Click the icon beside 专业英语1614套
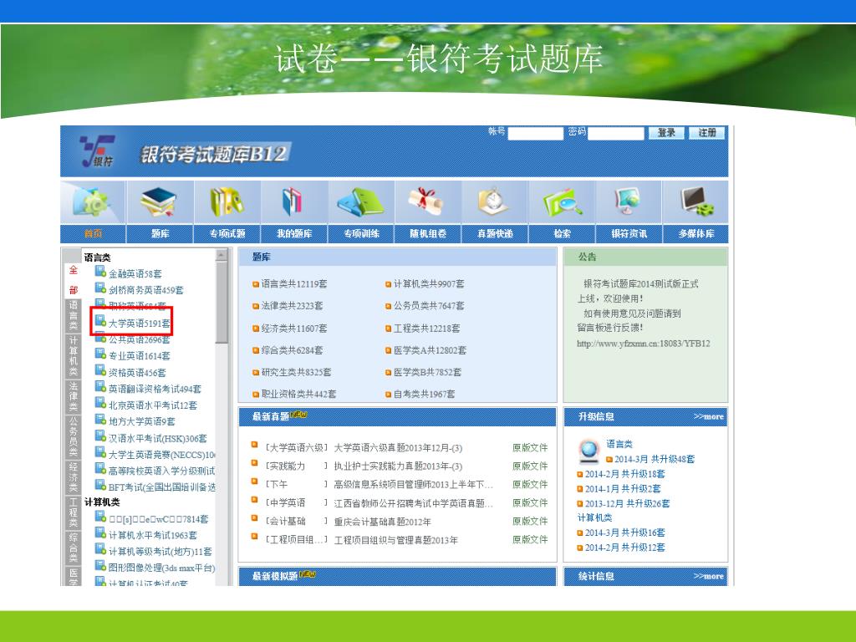Image resolution: width=856 pixels, height=642 pixels. click(100, 354)
